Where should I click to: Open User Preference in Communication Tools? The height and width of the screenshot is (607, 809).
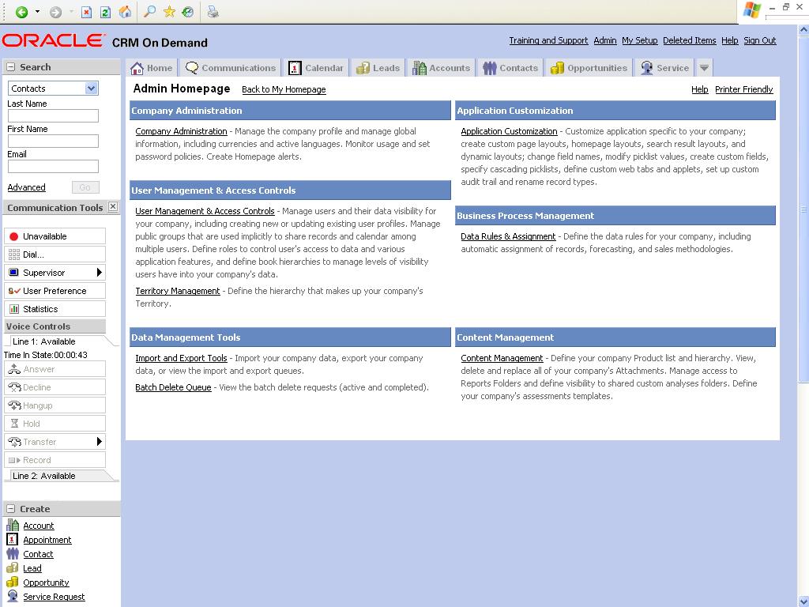(x=55, y=291)
